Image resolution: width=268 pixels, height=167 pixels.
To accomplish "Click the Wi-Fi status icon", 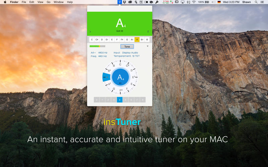I will [194, 2].
